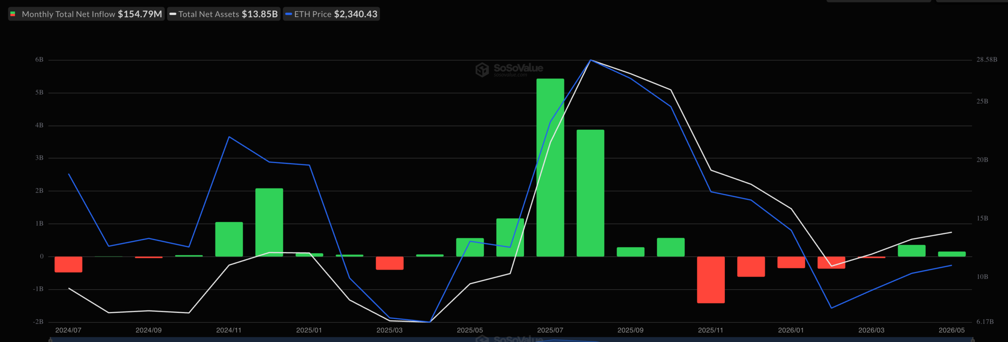Screen dimensions: 1008x342
Task: Select the tallest green bar at 2025/07
Action: tap(550, 167)
